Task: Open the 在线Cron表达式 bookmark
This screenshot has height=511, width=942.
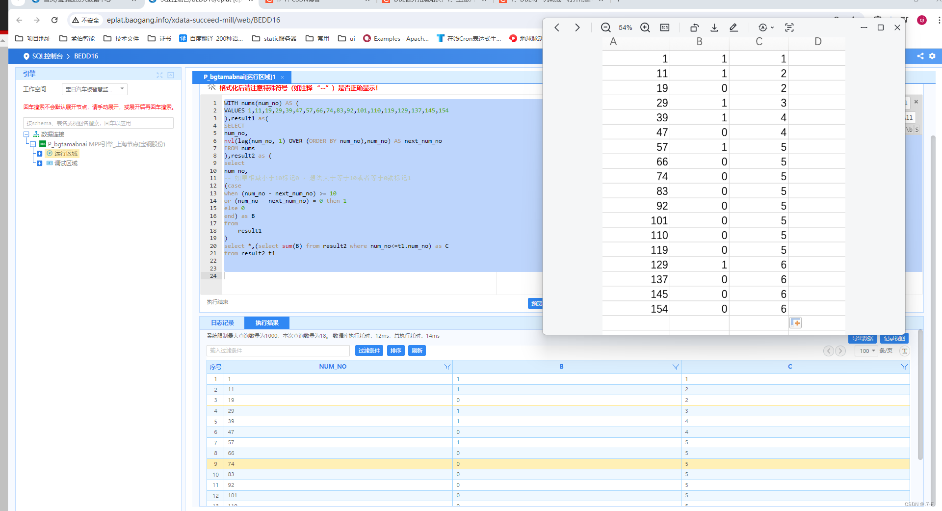Action: pyautogui.click(x=469, y=38)
